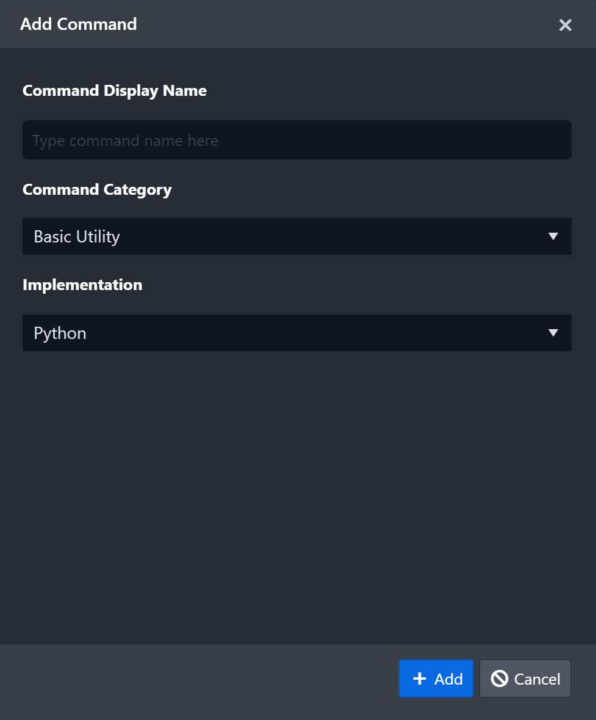The height and width of the screenshot is (720, 596).
Task: Expand the Implementation dropdown
Action: pos(296,333)
